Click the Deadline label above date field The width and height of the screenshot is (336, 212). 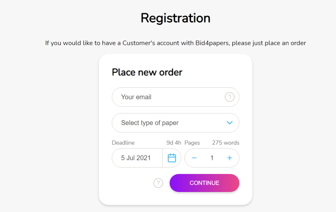[123, 143]
